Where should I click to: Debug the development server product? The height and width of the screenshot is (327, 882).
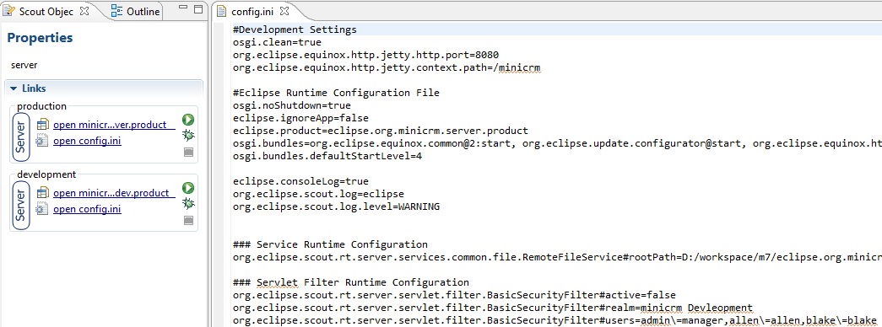188,203
